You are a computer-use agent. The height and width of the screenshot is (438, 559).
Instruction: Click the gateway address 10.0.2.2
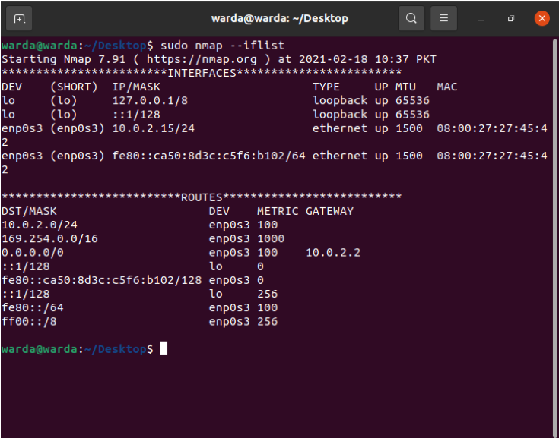point(333,253)
